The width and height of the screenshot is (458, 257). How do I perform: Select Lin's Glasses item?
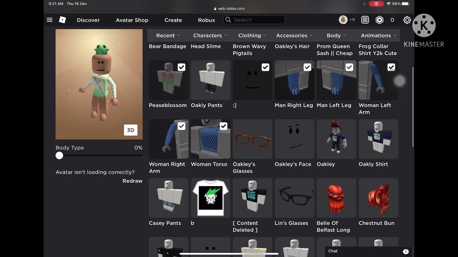294,198
